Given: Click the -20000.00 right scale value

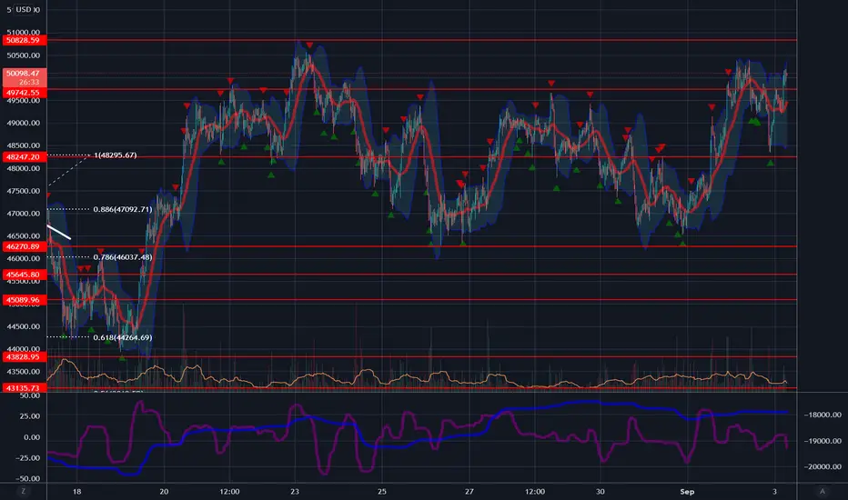Looking at the screenshot, I should (823, 466).
